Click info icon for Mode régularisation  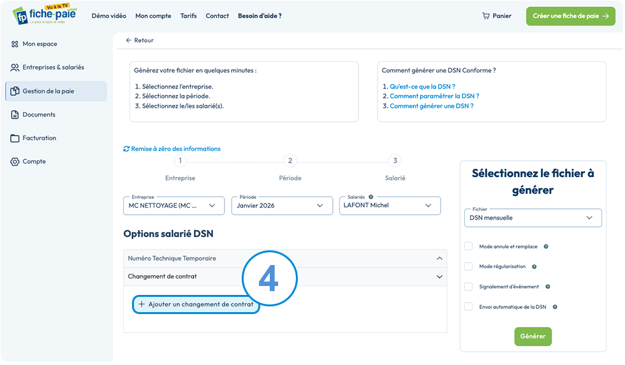click(534, 267)
